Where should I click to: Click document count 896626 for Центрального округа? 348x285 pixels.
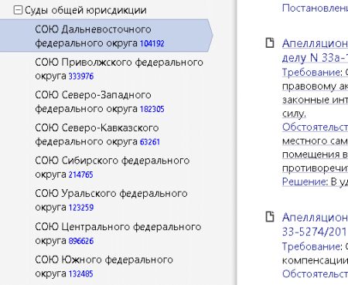81,241
